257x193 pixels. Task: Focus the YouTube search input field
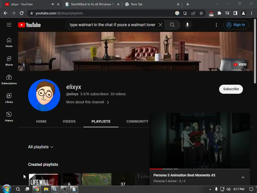click(112, 25)
